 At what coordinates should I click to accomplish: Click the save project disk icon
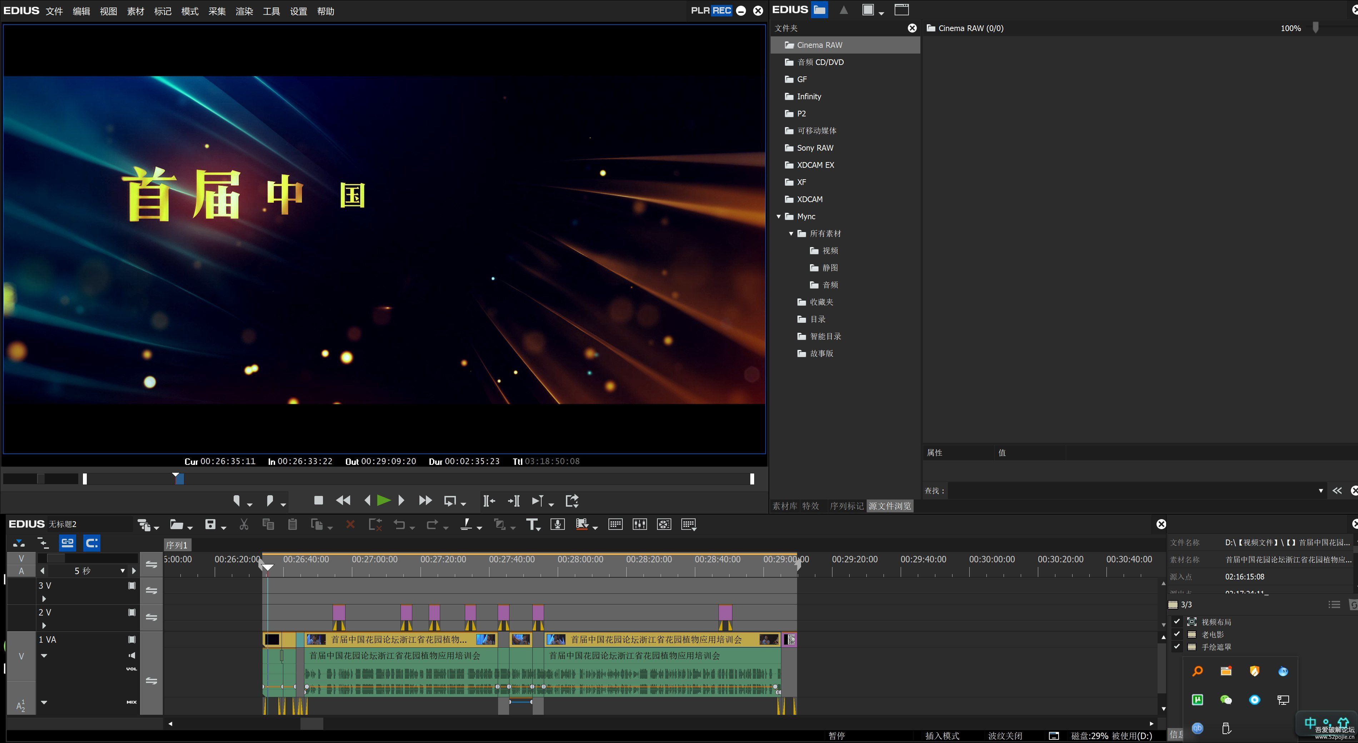(x=210, y=524)
